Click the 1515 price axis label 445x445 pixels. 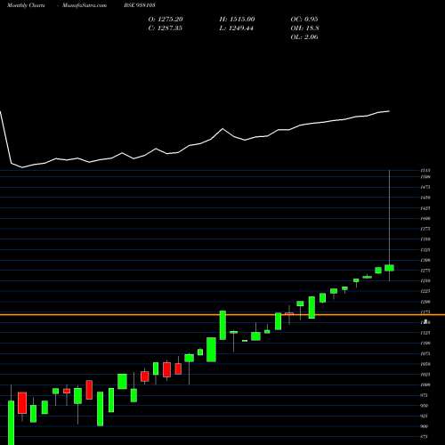pos(425,171)
